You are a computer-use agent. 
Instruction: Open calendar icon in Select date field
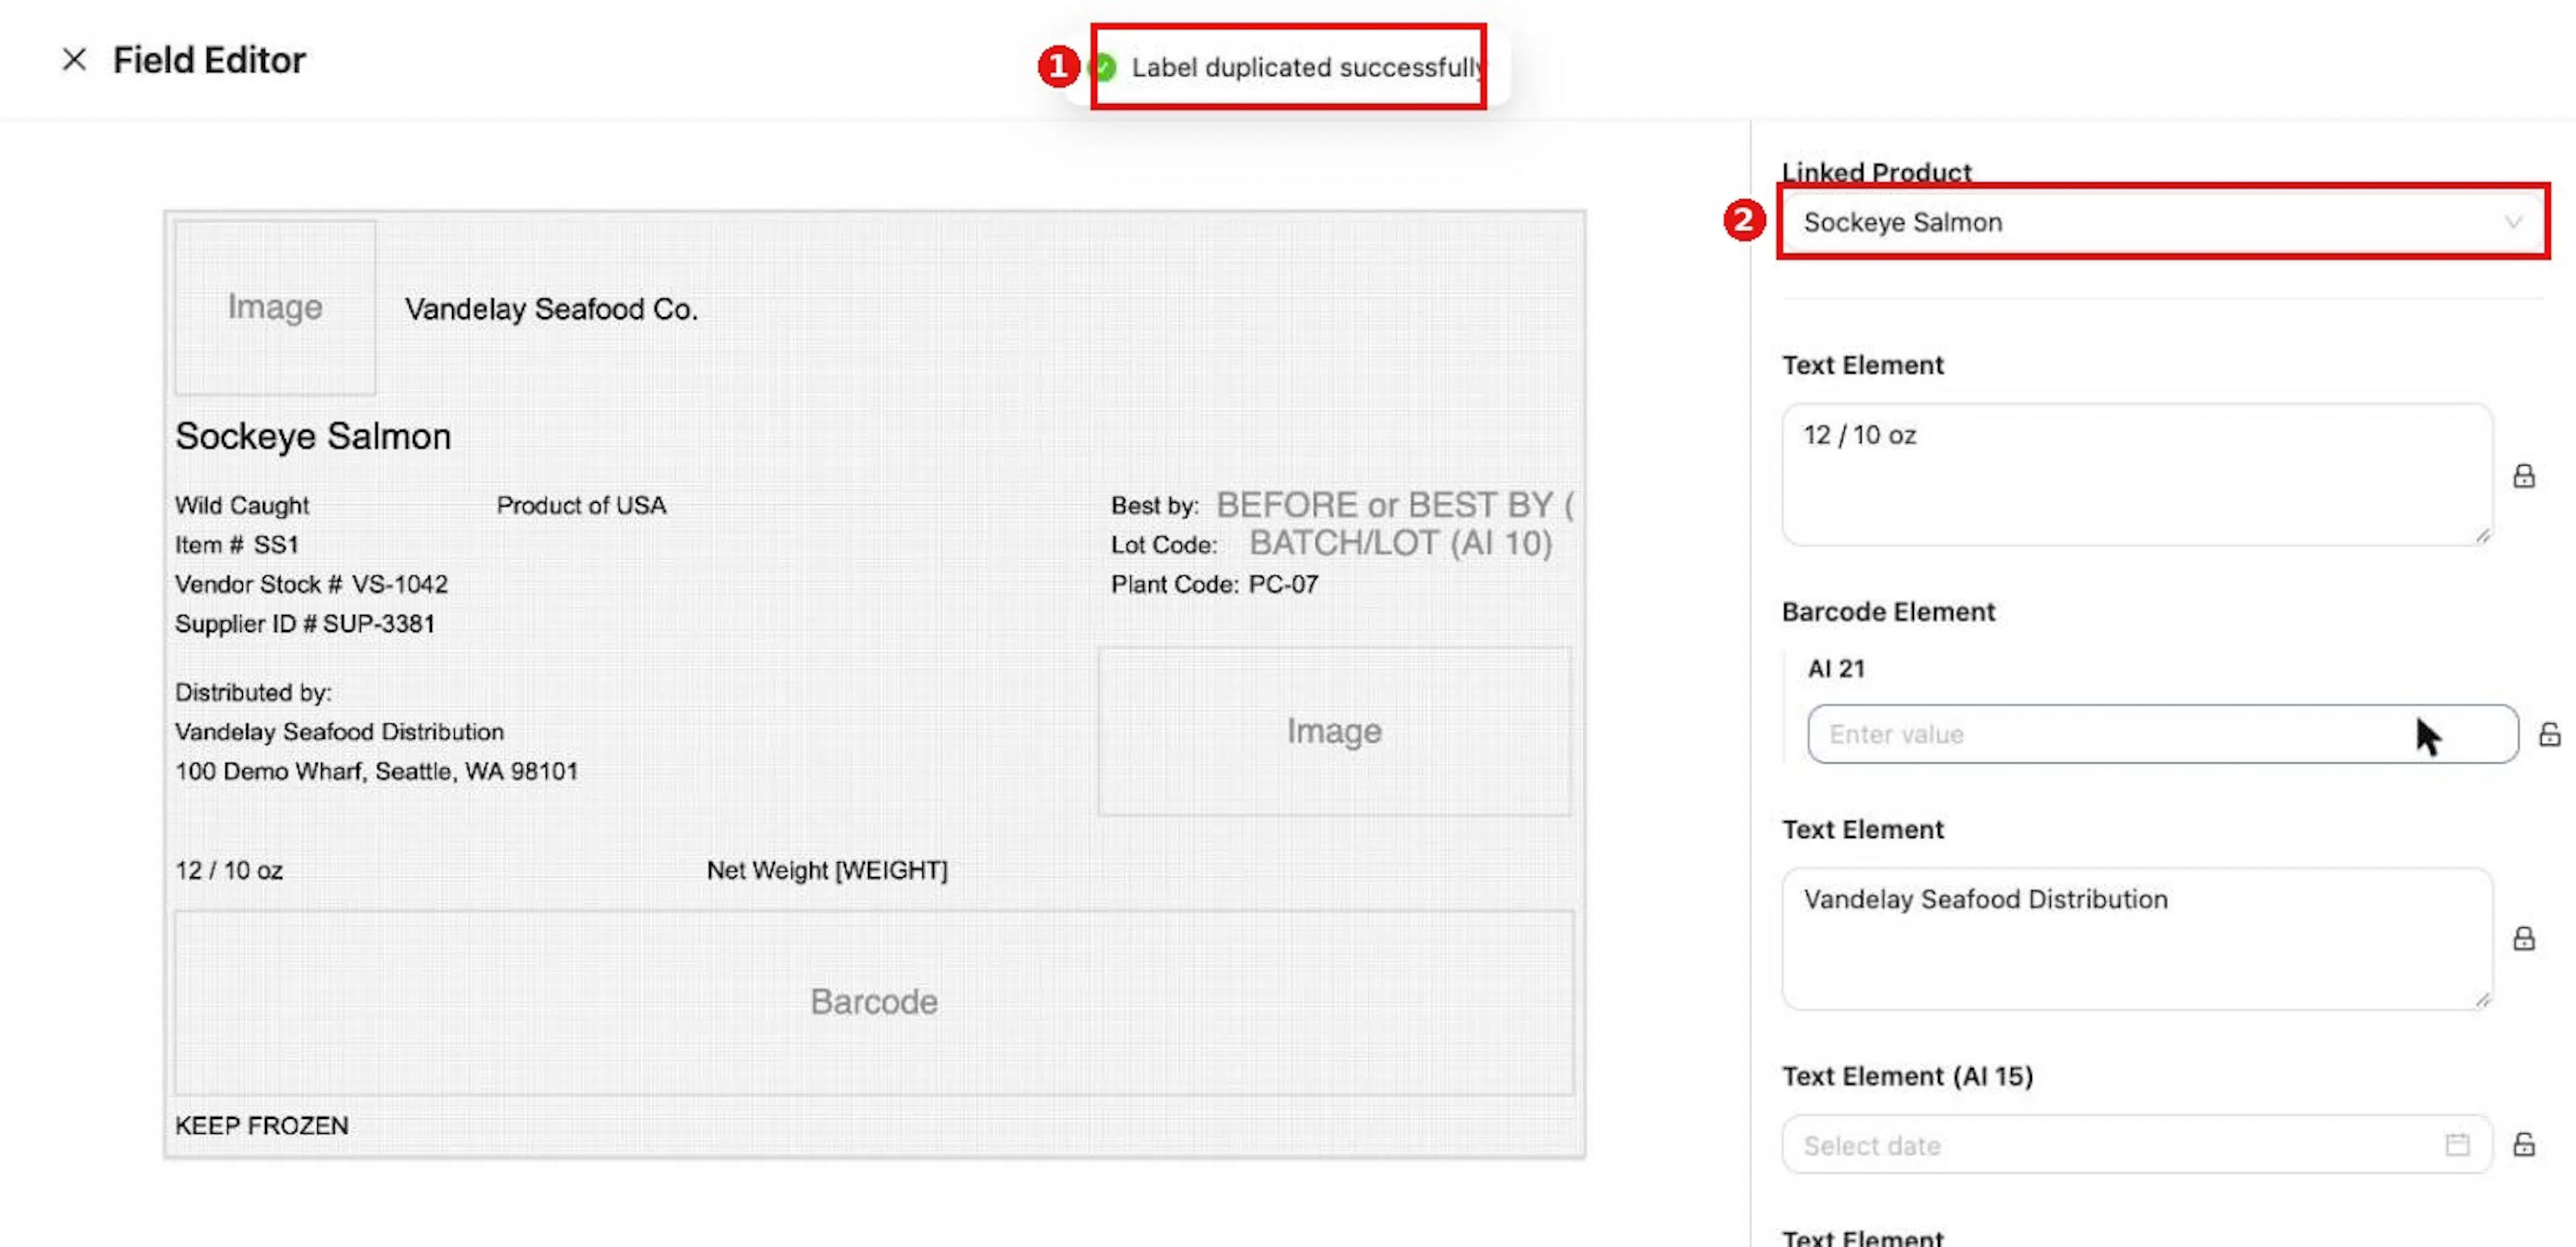tap(2457, 1144)
